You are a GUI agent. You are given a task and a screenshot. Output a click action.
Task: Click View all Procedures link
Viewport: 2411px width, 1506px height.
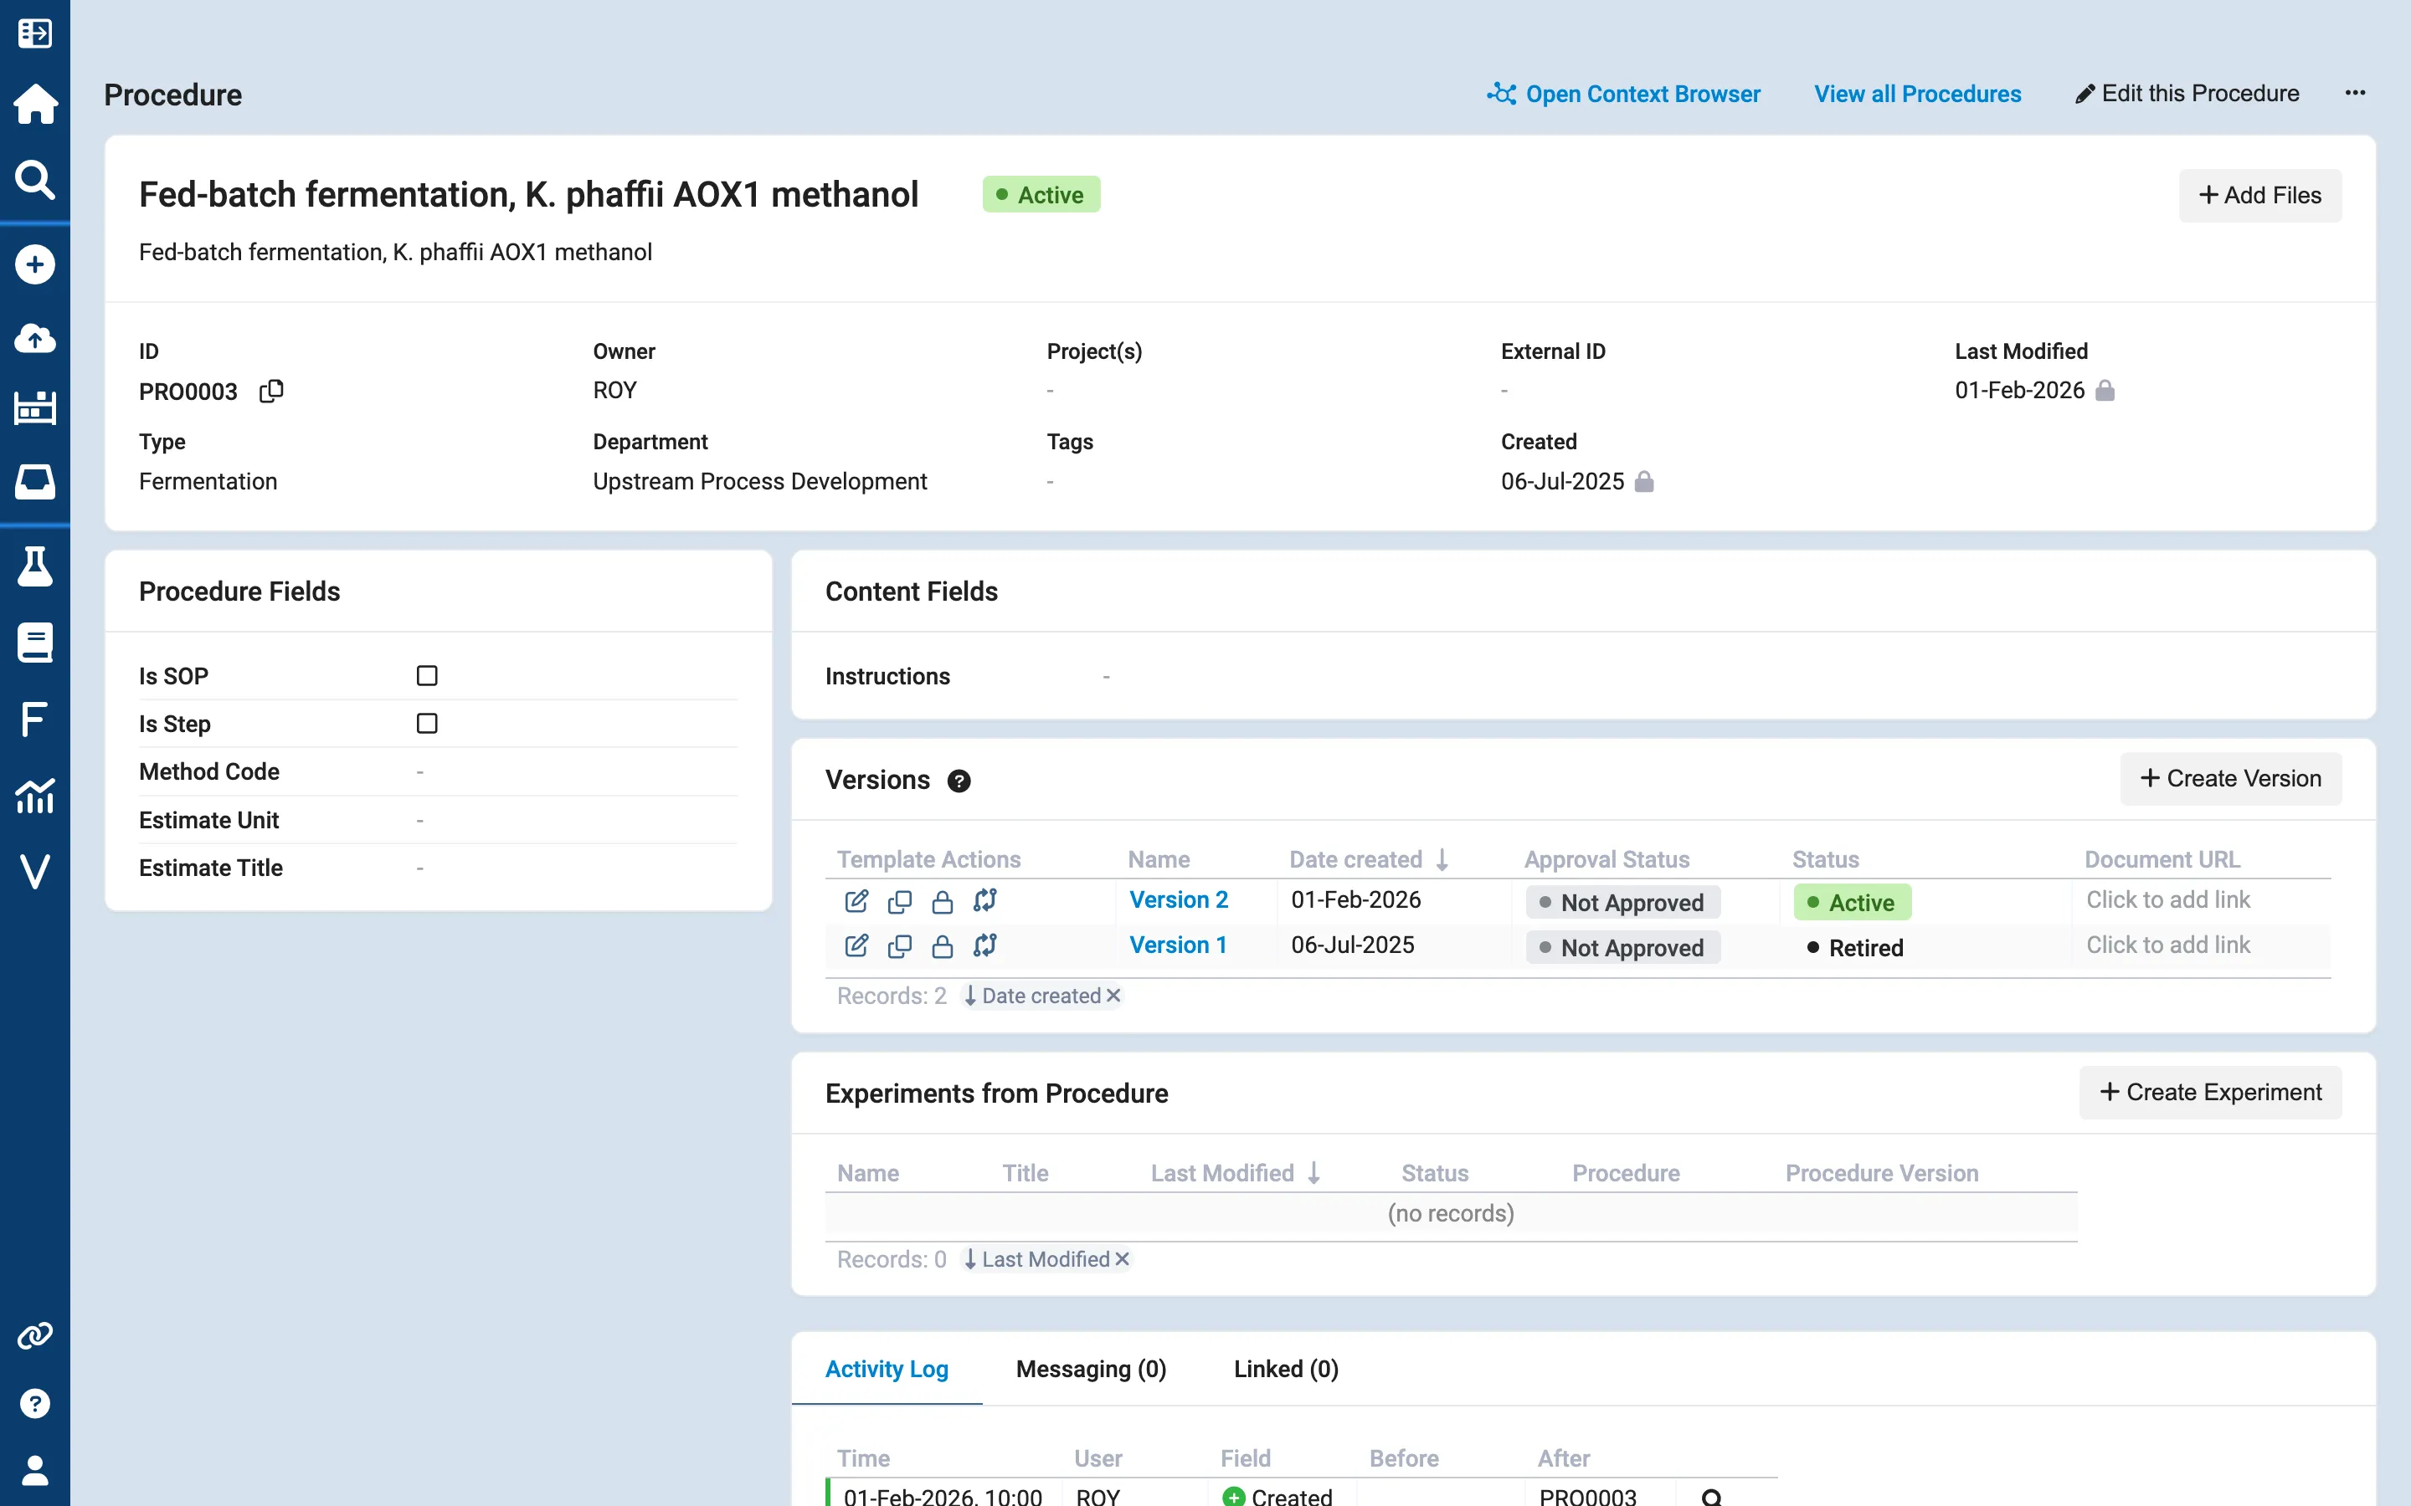pyautogui.click(x=1917, y=94)
